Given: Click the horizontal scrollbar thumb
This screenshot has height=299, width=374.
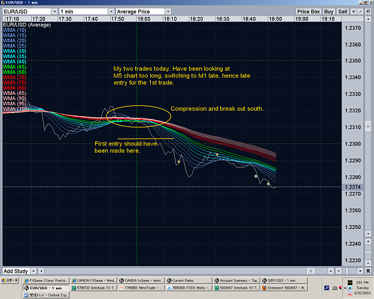Looking at the screenshot, I should (311, 271).
